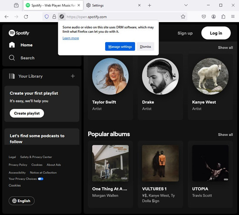Select Search in the sidebar
The height and width of the screenshot is (215, 239).
click(27, 58)
